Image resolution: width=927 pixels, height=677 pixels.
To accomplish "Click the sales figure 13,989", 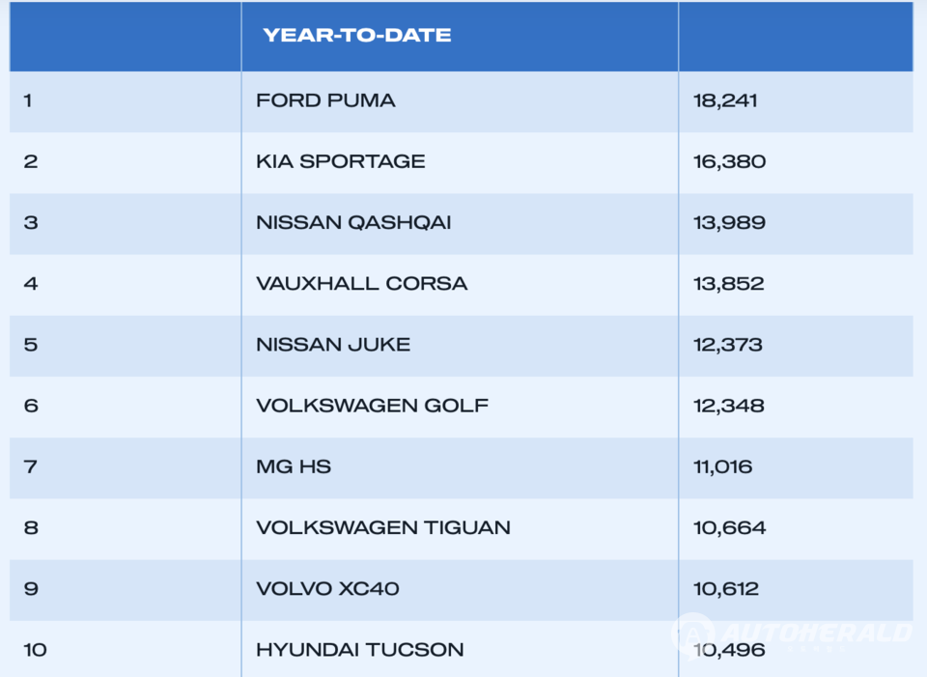I will 730,223.
